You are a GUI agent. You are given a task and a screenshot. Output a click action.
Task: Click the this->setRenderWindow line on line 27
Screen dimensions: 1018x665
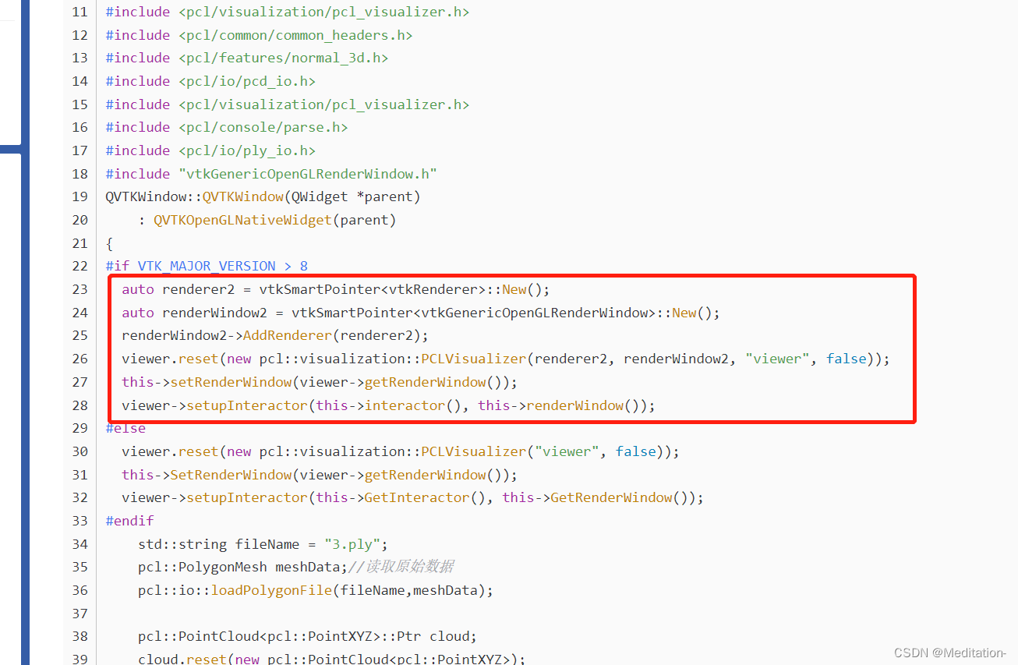(x=320, y=382)
